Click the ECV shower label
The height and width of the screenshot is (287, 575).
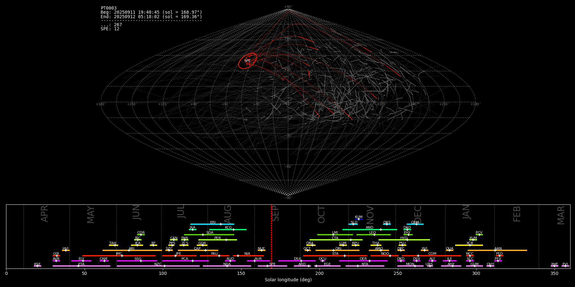479,232
